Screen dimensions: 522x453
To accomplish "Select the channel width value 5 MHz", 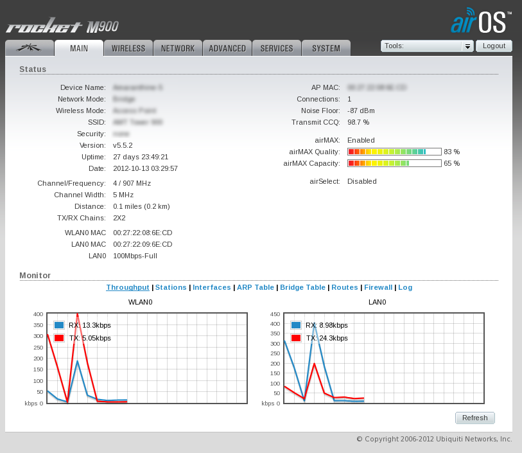I will [x=123, y=195].
